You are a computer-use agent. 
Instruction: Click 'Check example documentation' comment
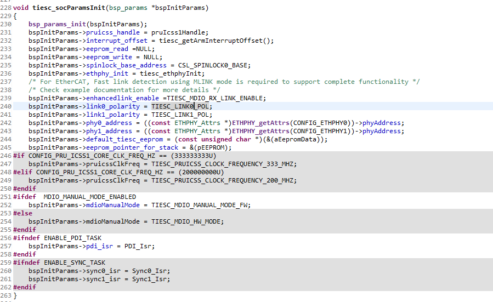pyautogui.click(x=124, y=90)
